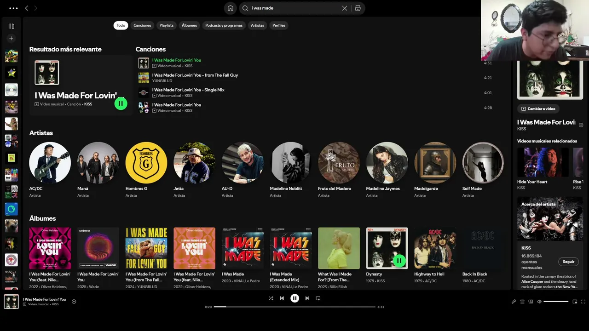Open now-playing cover art at bottom left

click(x=12, y=302)
